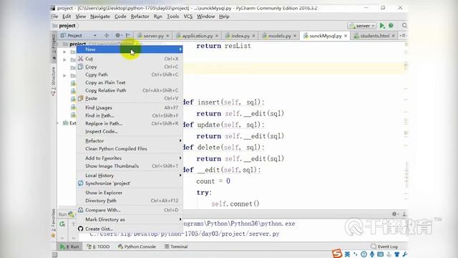Choose Replace in Path...

pos(130,123)
